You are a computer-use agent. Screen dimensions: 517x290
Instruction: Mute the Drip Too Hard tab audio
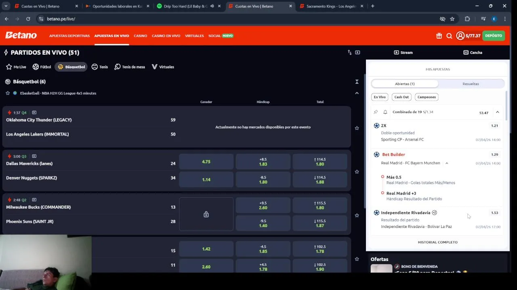coord(212,6)
